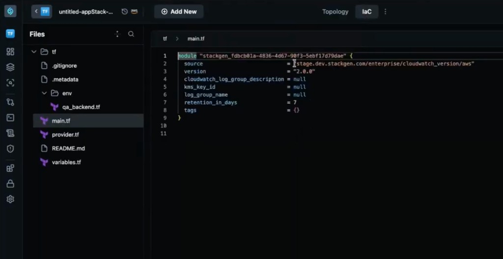503x259 pixels.
Task: Open the settings gear sidebar icon
Action: tap(10, 199)
